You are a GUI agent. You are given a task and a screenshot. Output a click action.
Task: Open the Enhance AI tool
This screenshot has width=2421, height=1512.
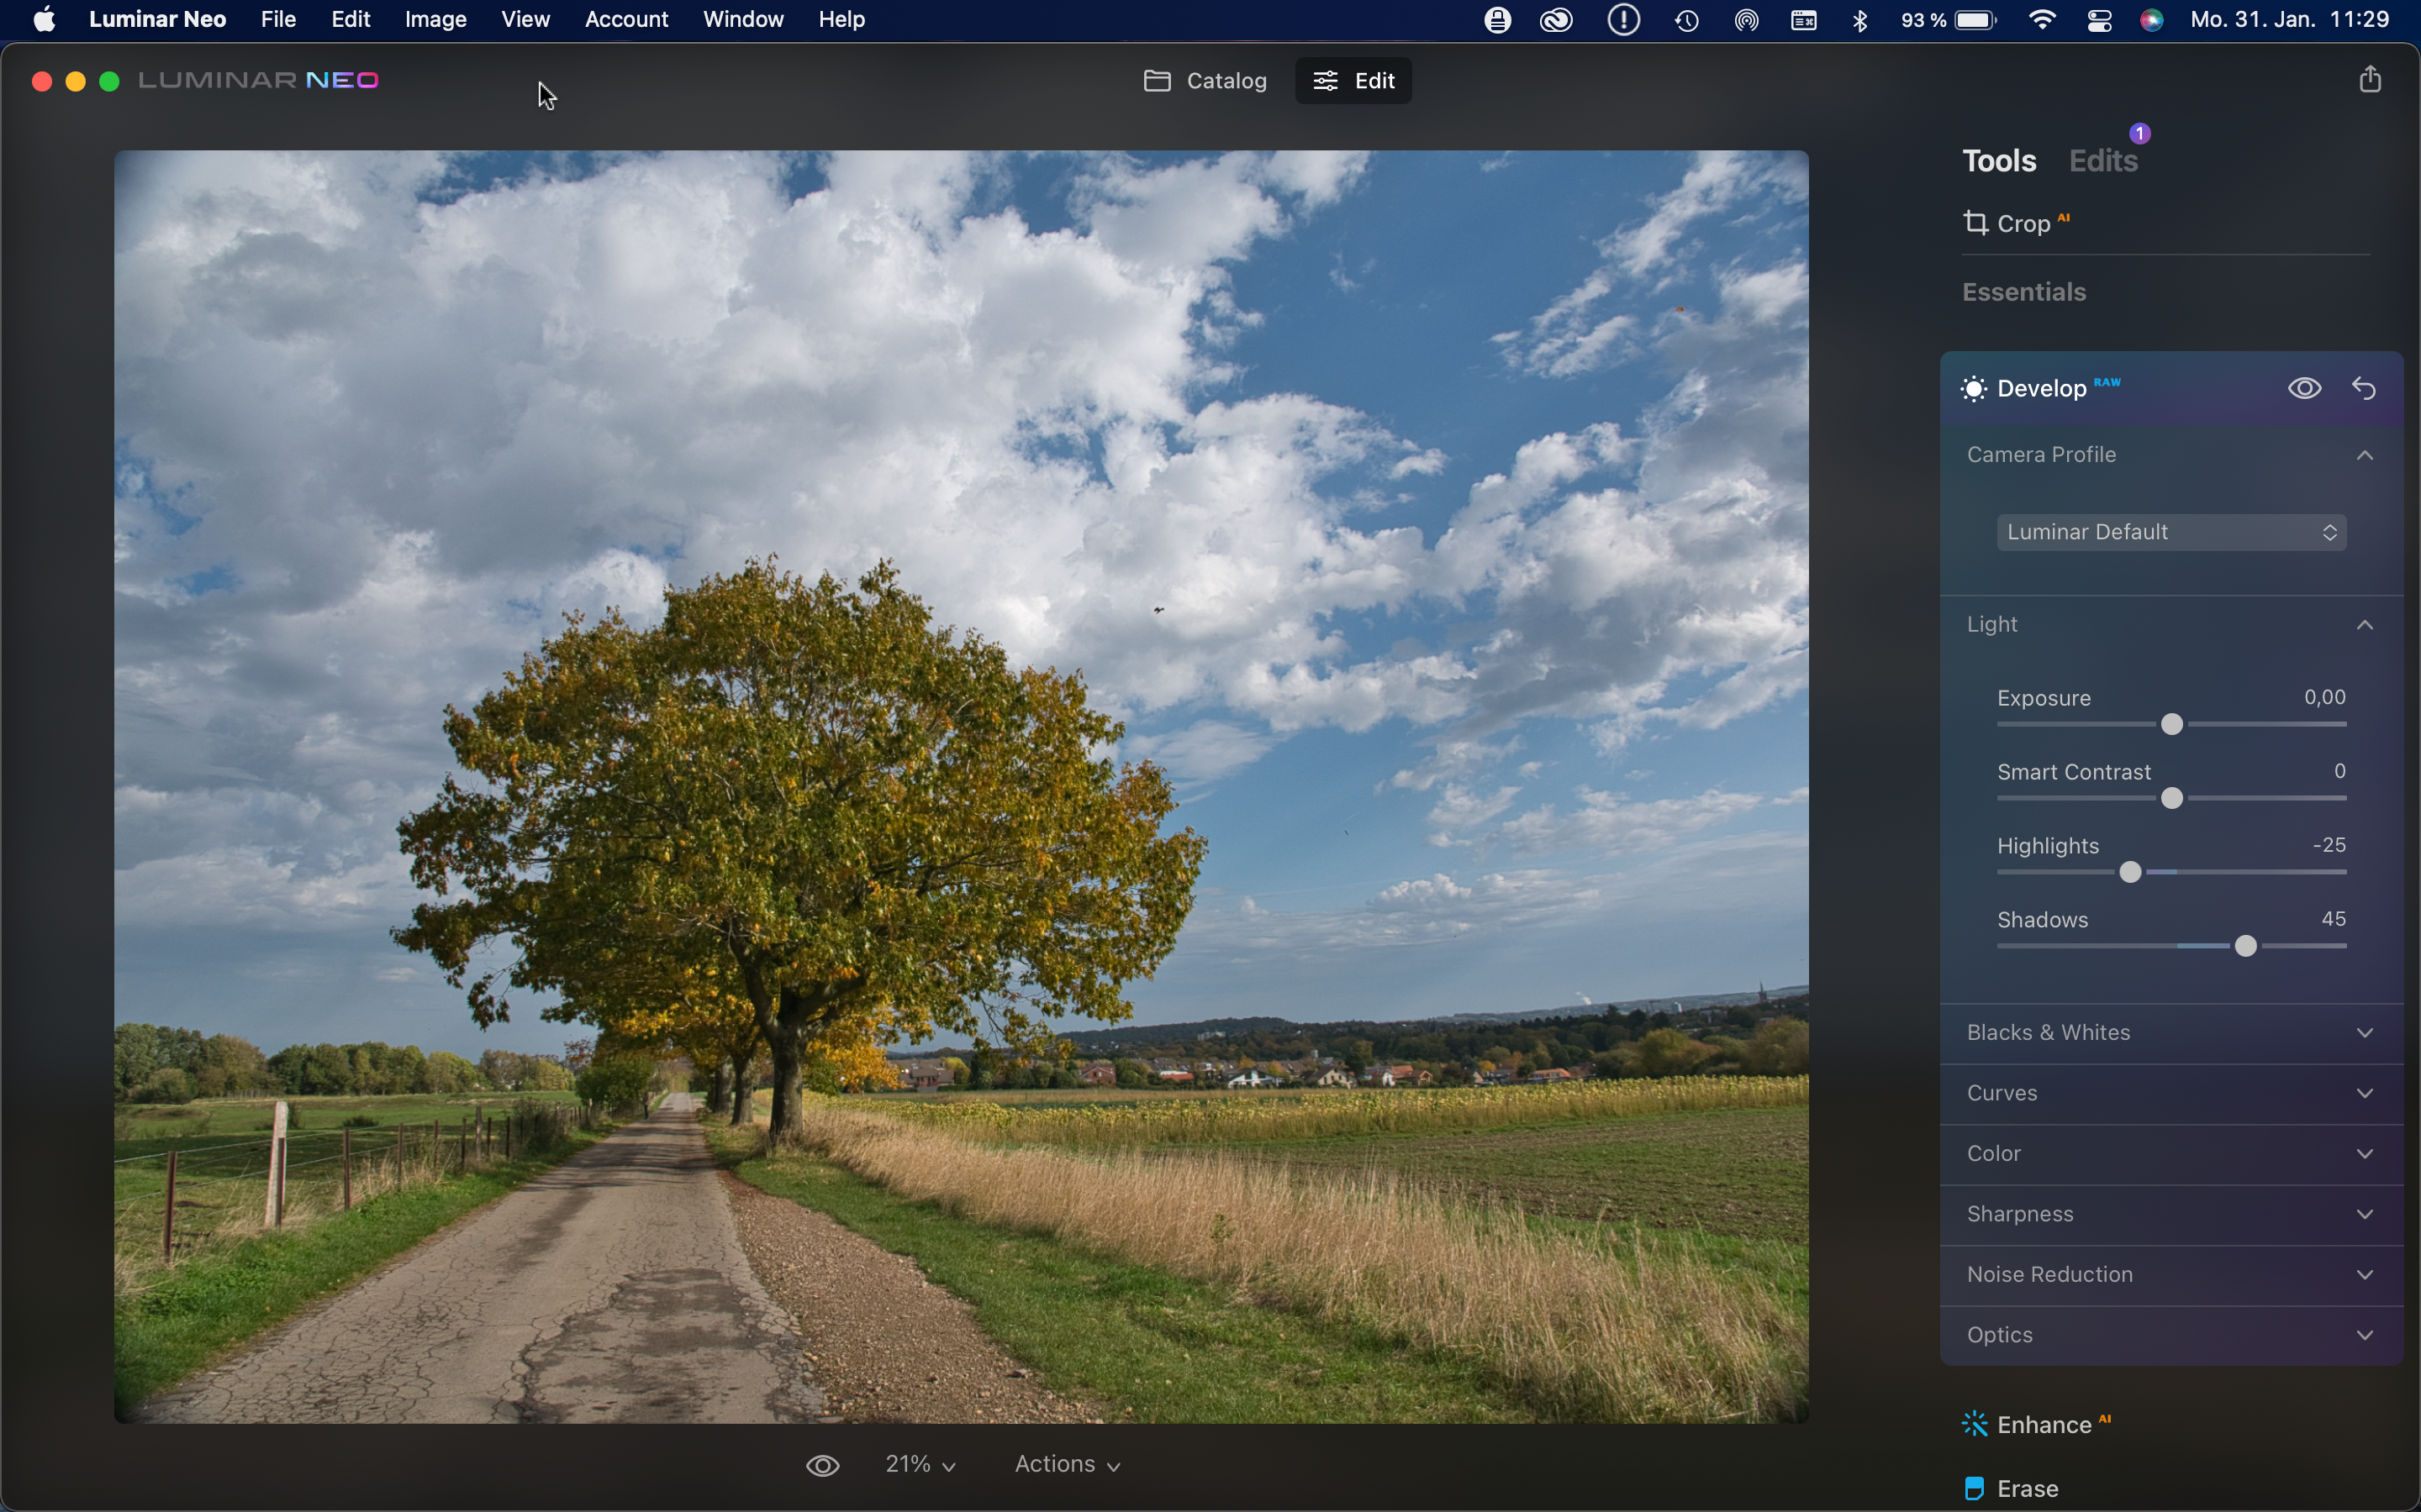(x=2037, y=1424)
